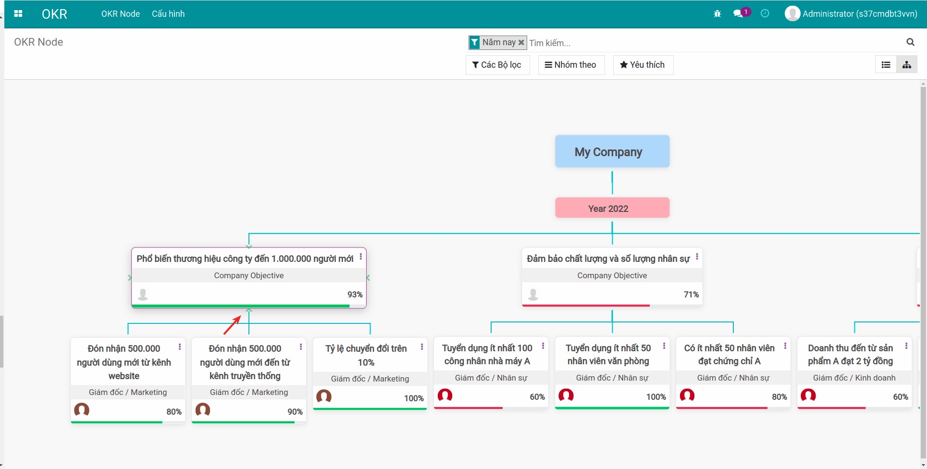Open the Cấu hình menu

point(168,14)
